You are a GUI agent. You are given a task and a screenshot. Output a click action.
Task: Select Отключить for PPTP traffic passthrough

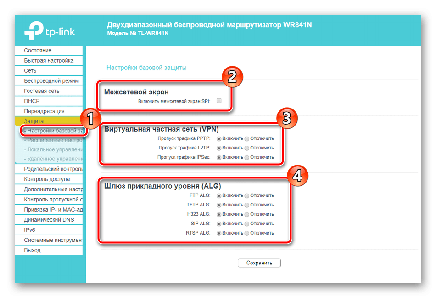[x=247, y=138]
